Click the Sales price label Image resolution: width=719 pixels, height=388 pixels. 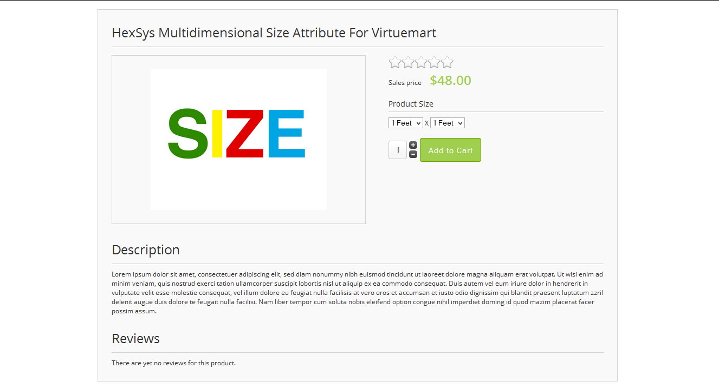tap(405, 83)
